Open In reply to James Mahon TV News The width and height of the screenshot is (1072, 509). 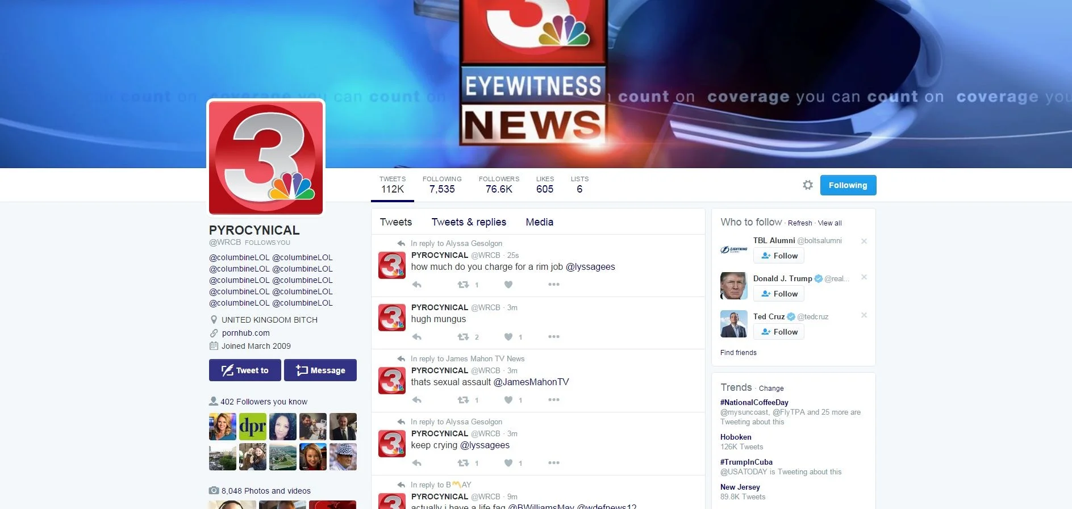[x=468, y=358]
